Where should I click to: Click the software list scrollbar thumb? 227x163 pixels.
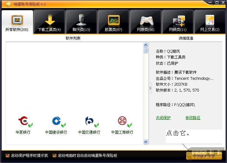[x=146, y=50]
